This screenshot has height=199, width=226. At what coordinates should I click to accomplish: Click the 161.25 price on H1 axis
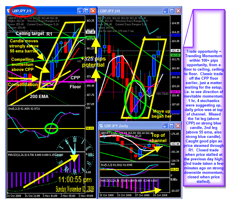(x=90, y=48)
